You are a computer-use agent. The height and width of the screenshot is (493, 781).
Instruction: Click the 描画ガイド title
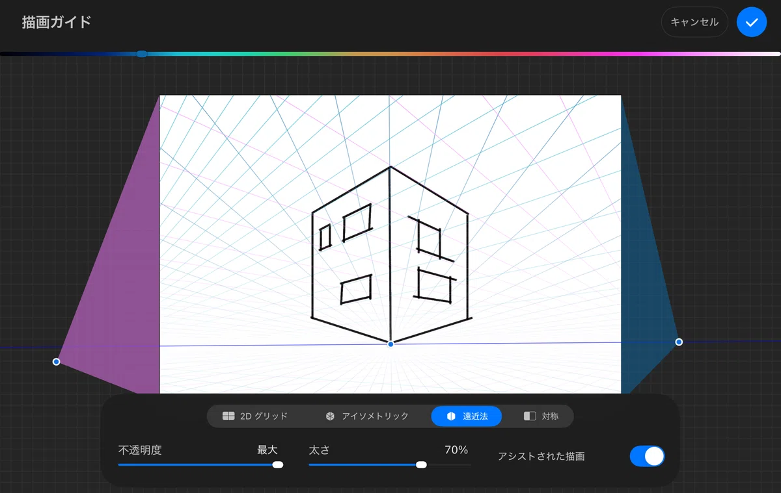tap(57, 22)
